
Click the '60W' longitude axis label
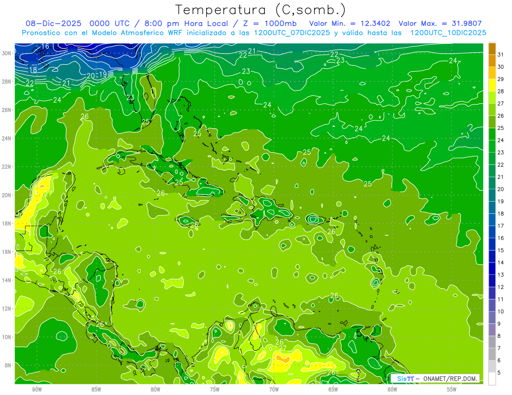[x=393, y=389]
